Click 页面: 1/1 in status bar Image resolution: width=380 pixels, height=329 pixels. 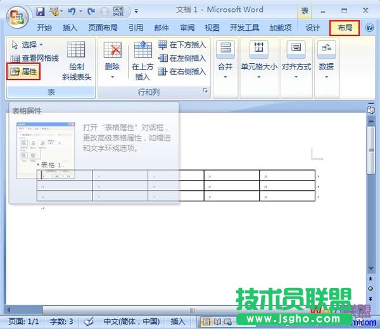click(23, 321)
